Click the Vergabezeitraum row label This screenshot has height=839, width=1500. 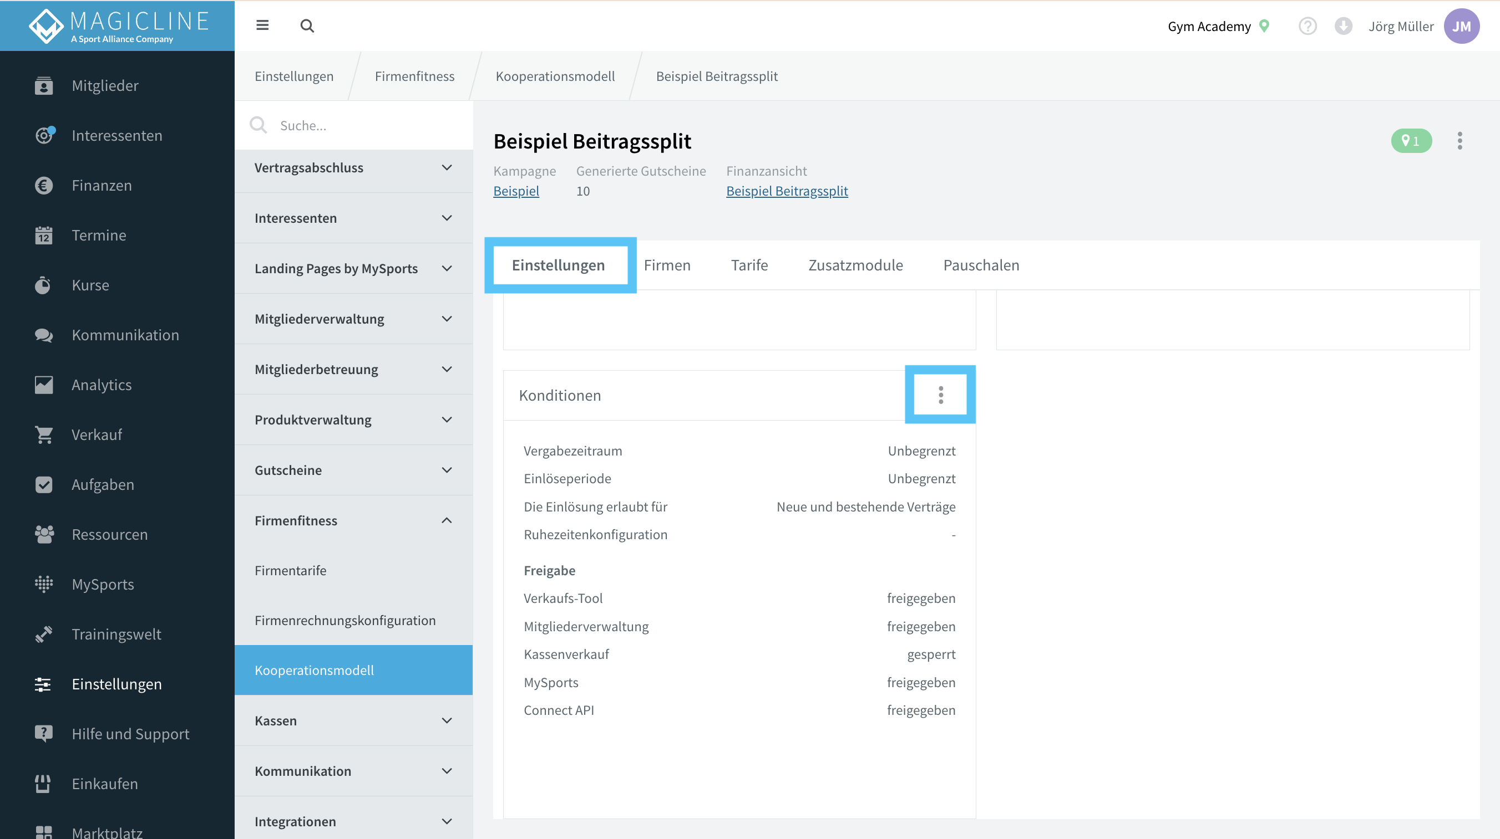tap(573, 451)
